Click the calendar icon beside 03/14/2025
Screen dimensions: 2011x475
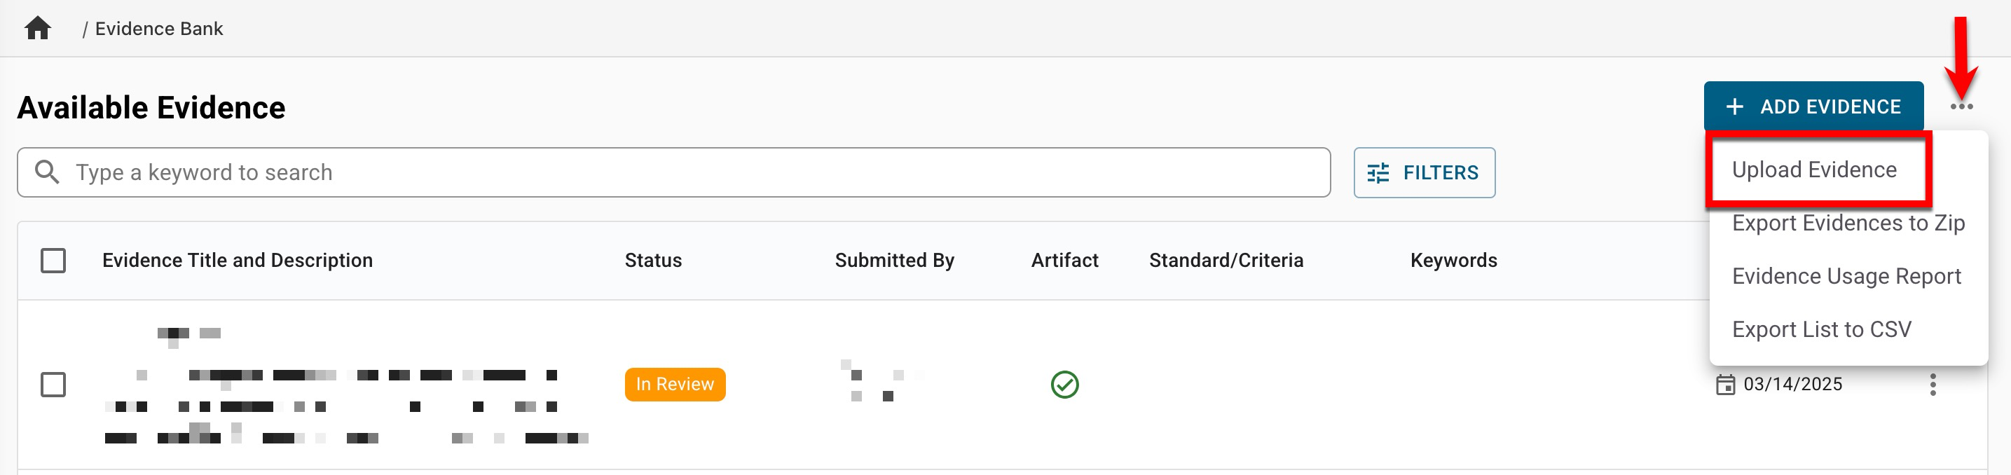tap(1724, 385)
